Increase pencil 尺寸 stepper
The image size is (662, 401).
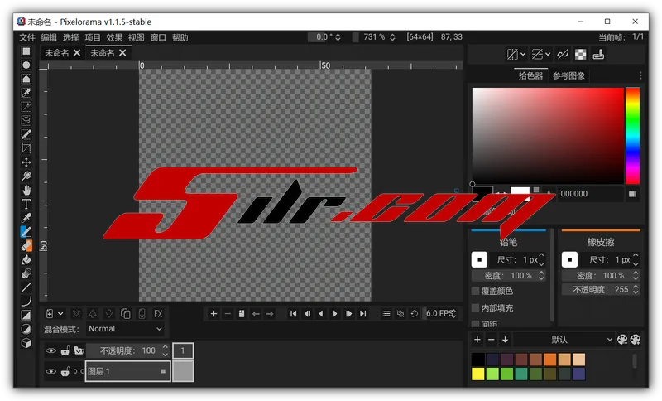point(542,256)
